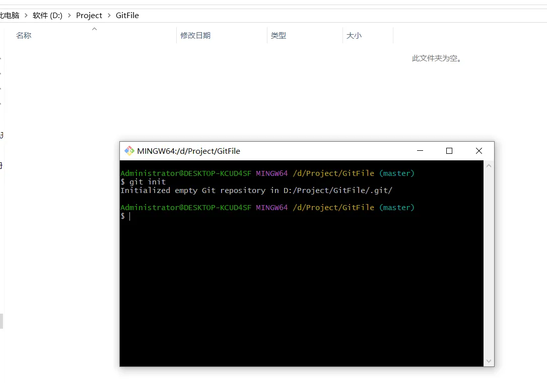This screenshot has height=383, width=547.
Task: Sort files by 修改日期 column
Action: pos(195,36)
